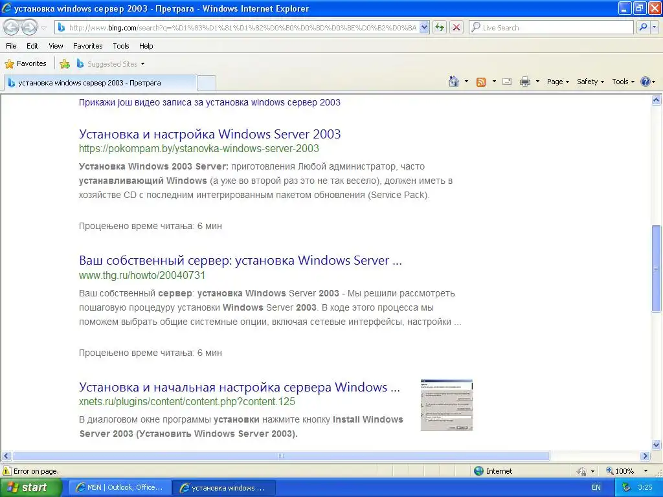Open the Favorites menu in menu bar
Screen dimensions: 663x497
[87, 46]
